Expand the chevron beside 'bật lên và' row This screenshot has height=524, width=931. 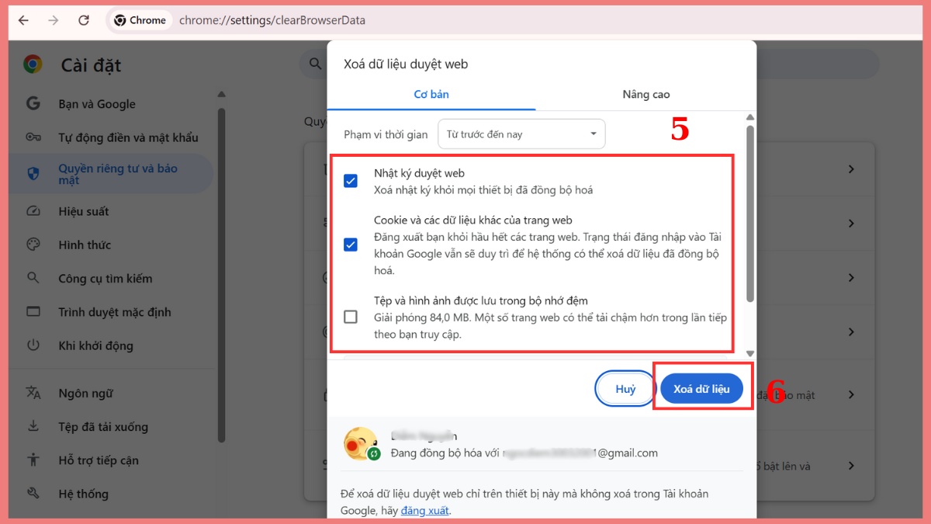851,466
